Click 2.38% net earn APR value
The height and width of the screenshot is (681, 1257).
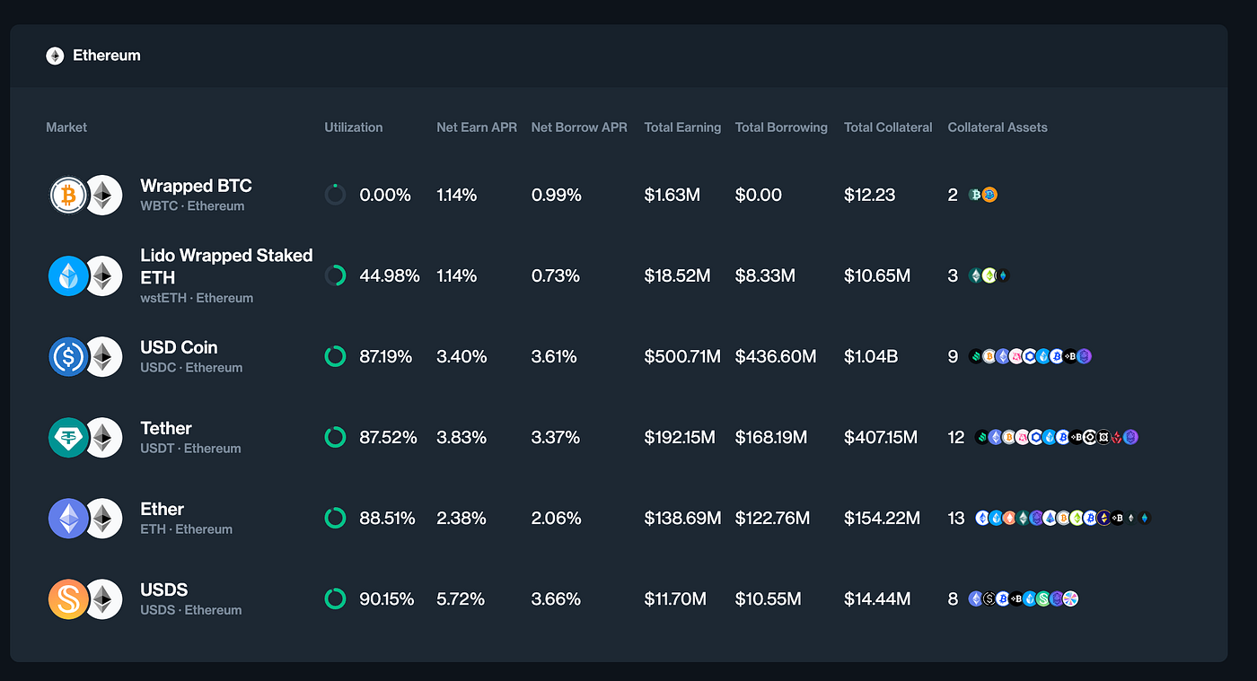click(x=461, y=518)
